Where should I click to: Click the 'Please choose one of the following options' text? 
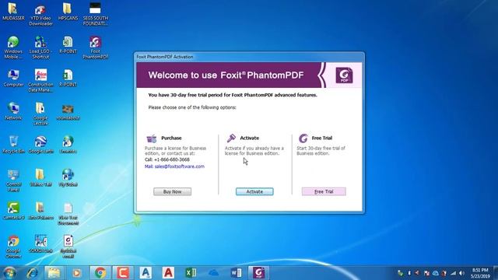pos(192,107)
